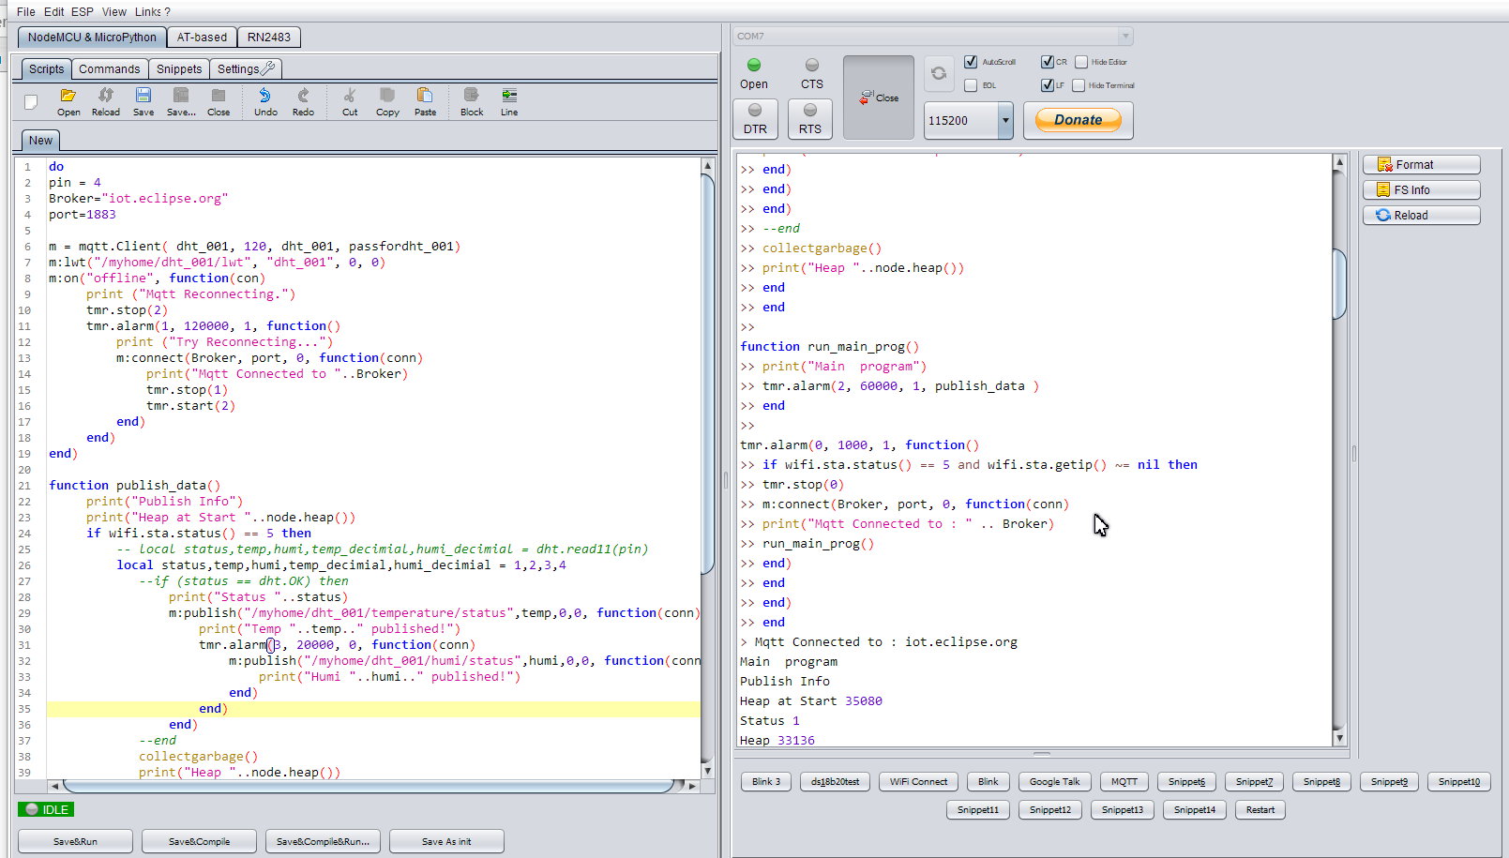
Task: Uncheck the CR checkbox
Action: pyautogui.click(x=1048, y=62)
